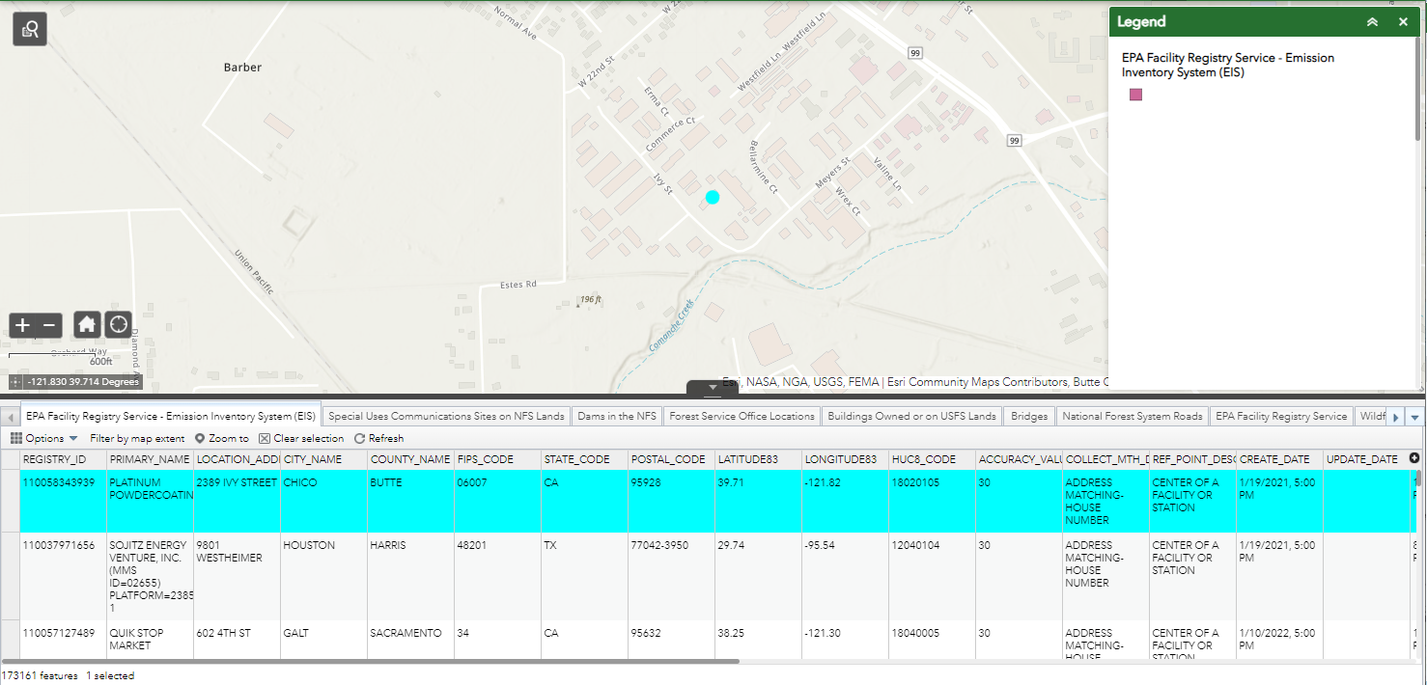This screenshot has height=685, width=1427.
Task: Click the Zoom to pin icon
Action: point(199,440)
